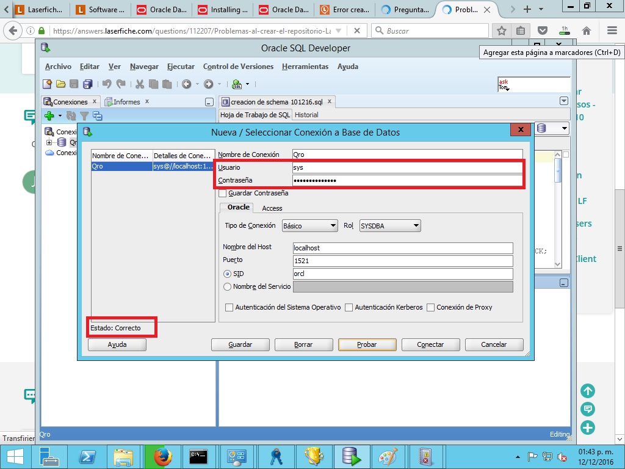The image size is (625, 469).
Task: Bookmark this page with the star icon
Action: point(502,31)
